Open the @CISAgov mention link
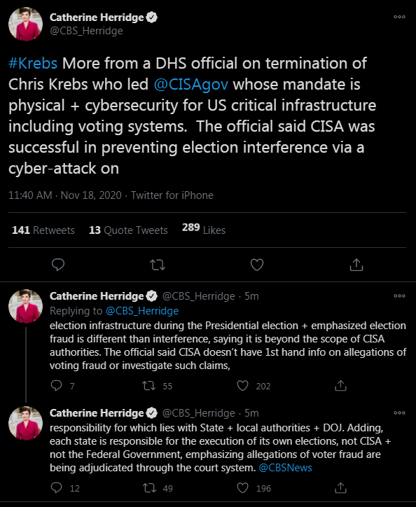Viewport: 416px width, 507px height. point(191,85)
